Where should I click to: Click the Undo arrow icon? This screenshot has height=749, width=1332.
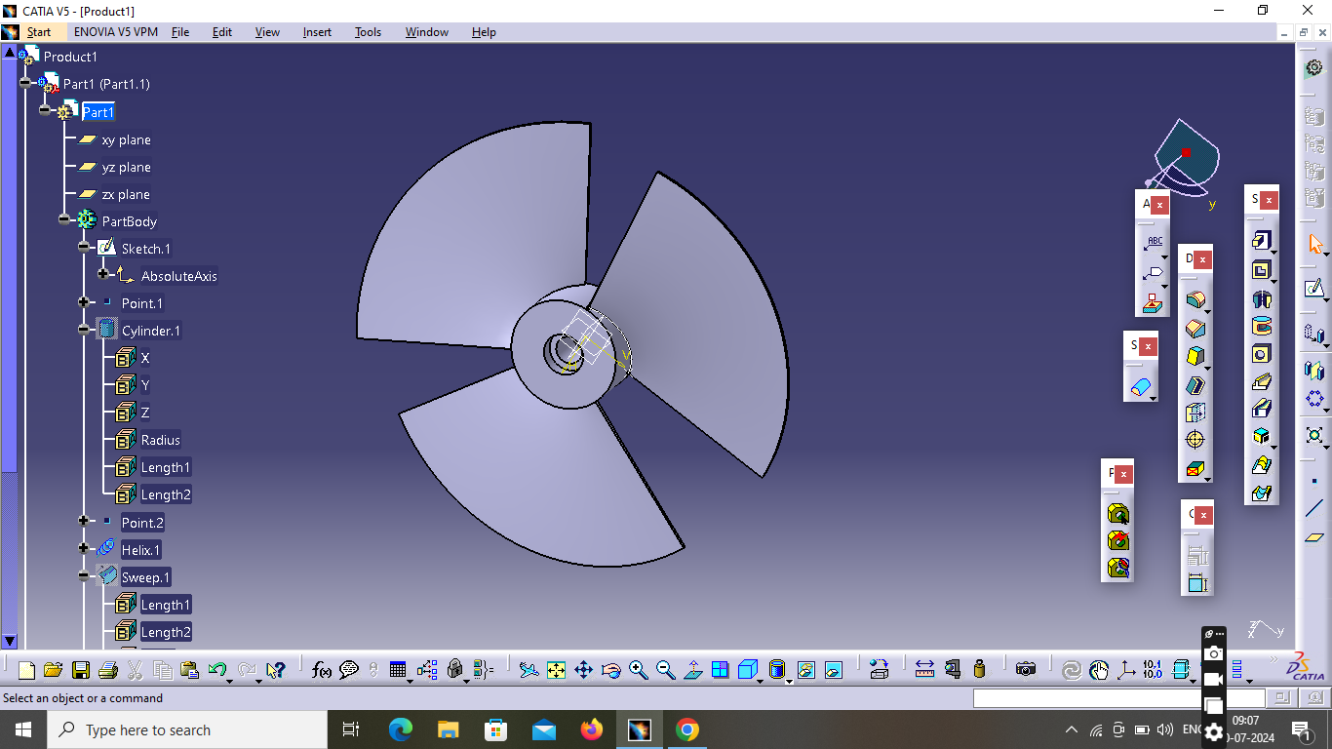point(217,670)
